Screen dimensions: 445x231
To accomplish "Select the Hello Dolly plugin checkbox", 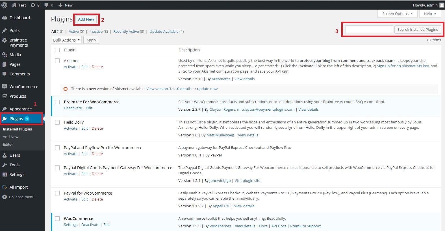I will point(57,122).
